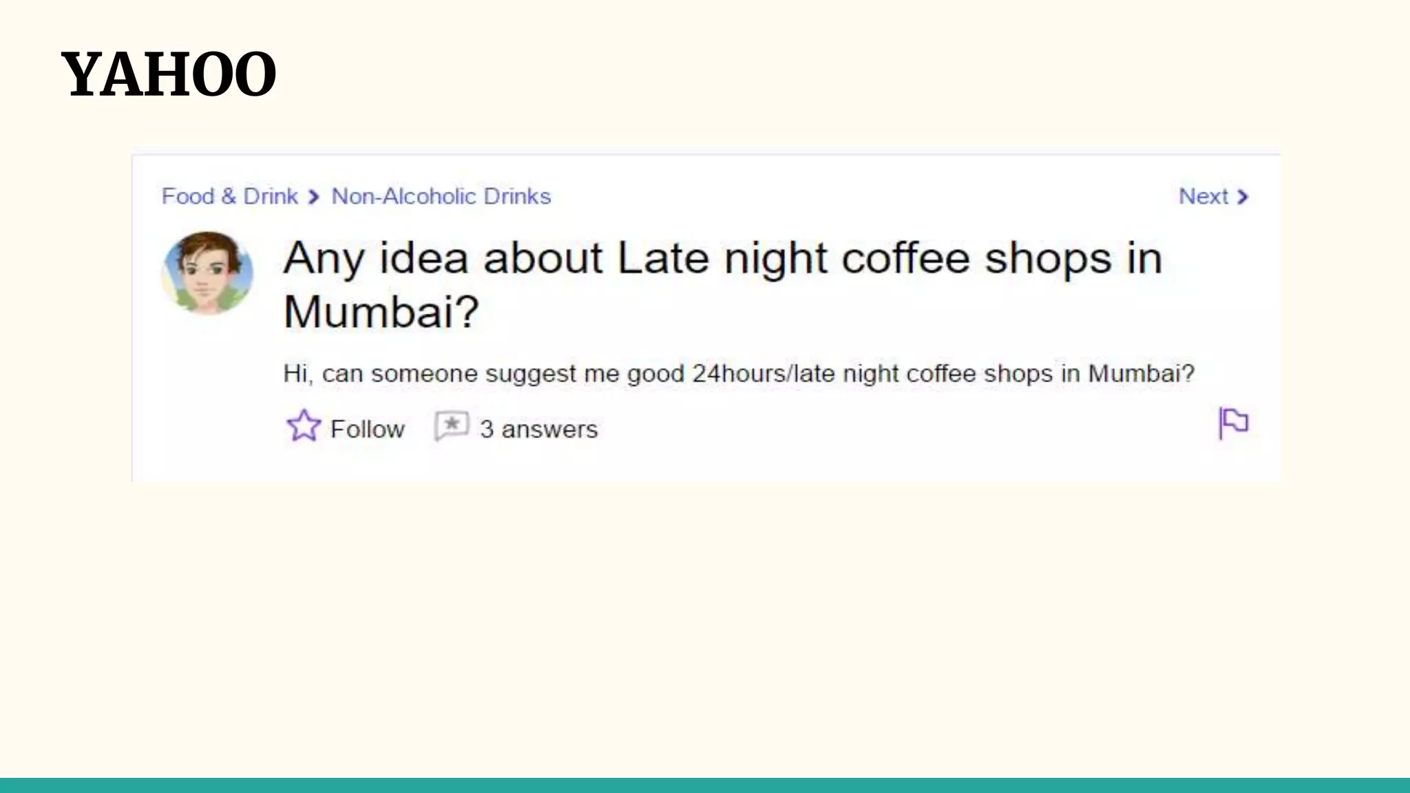Click the chevron after Food & Drink
Image resolution: width=1410 pixels, height=793 pixels.
pos(314,198)
